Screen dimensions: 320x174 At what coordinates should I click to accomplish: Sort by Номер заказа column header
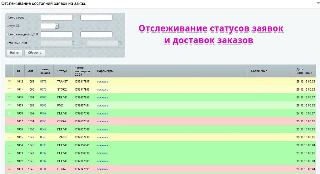tap(45, 71)
